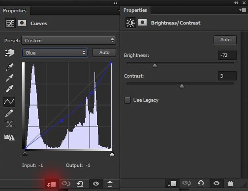Viewport: 248px width, 191px height.
Task: Click Auto button in Curves panel
Action: [x=104, y=53]
